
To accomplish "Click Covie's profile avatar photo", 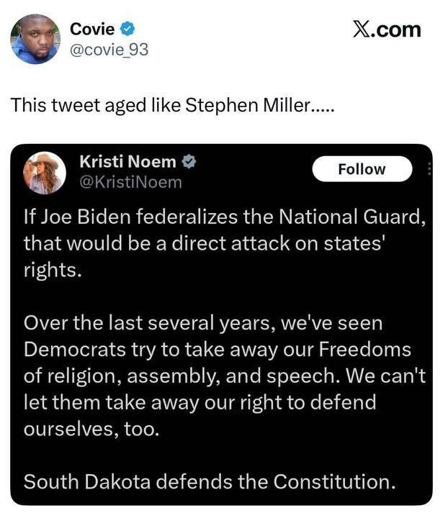I will coord(35,39).
